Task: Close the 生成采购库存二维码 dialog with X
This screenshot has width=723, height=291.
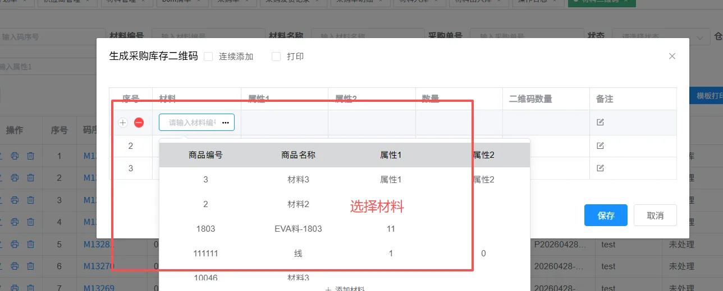Action: [x=672, y=56]
